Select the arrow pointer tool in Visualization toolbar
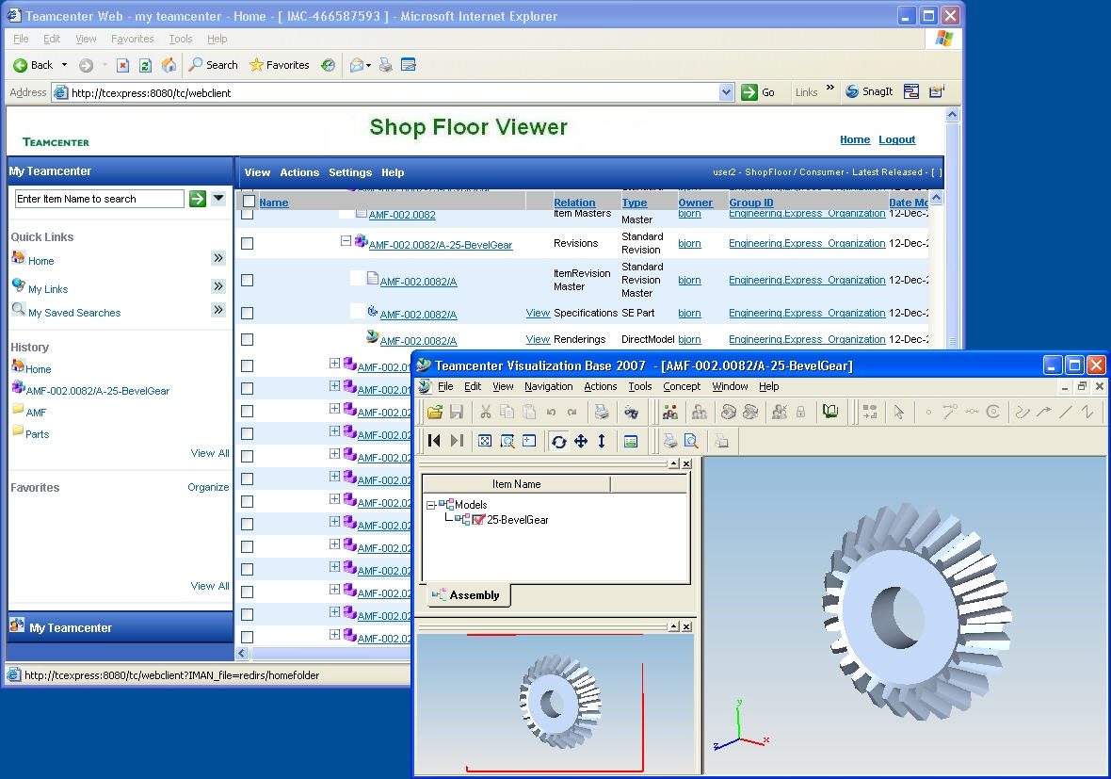This screenshot has width=1111, height=779. pyautogui.click(x=898, y=412)
